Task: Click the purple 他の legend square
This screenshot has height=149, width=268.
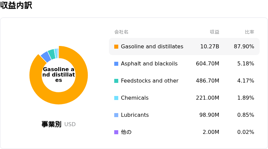Action: (x=116, y=132)
